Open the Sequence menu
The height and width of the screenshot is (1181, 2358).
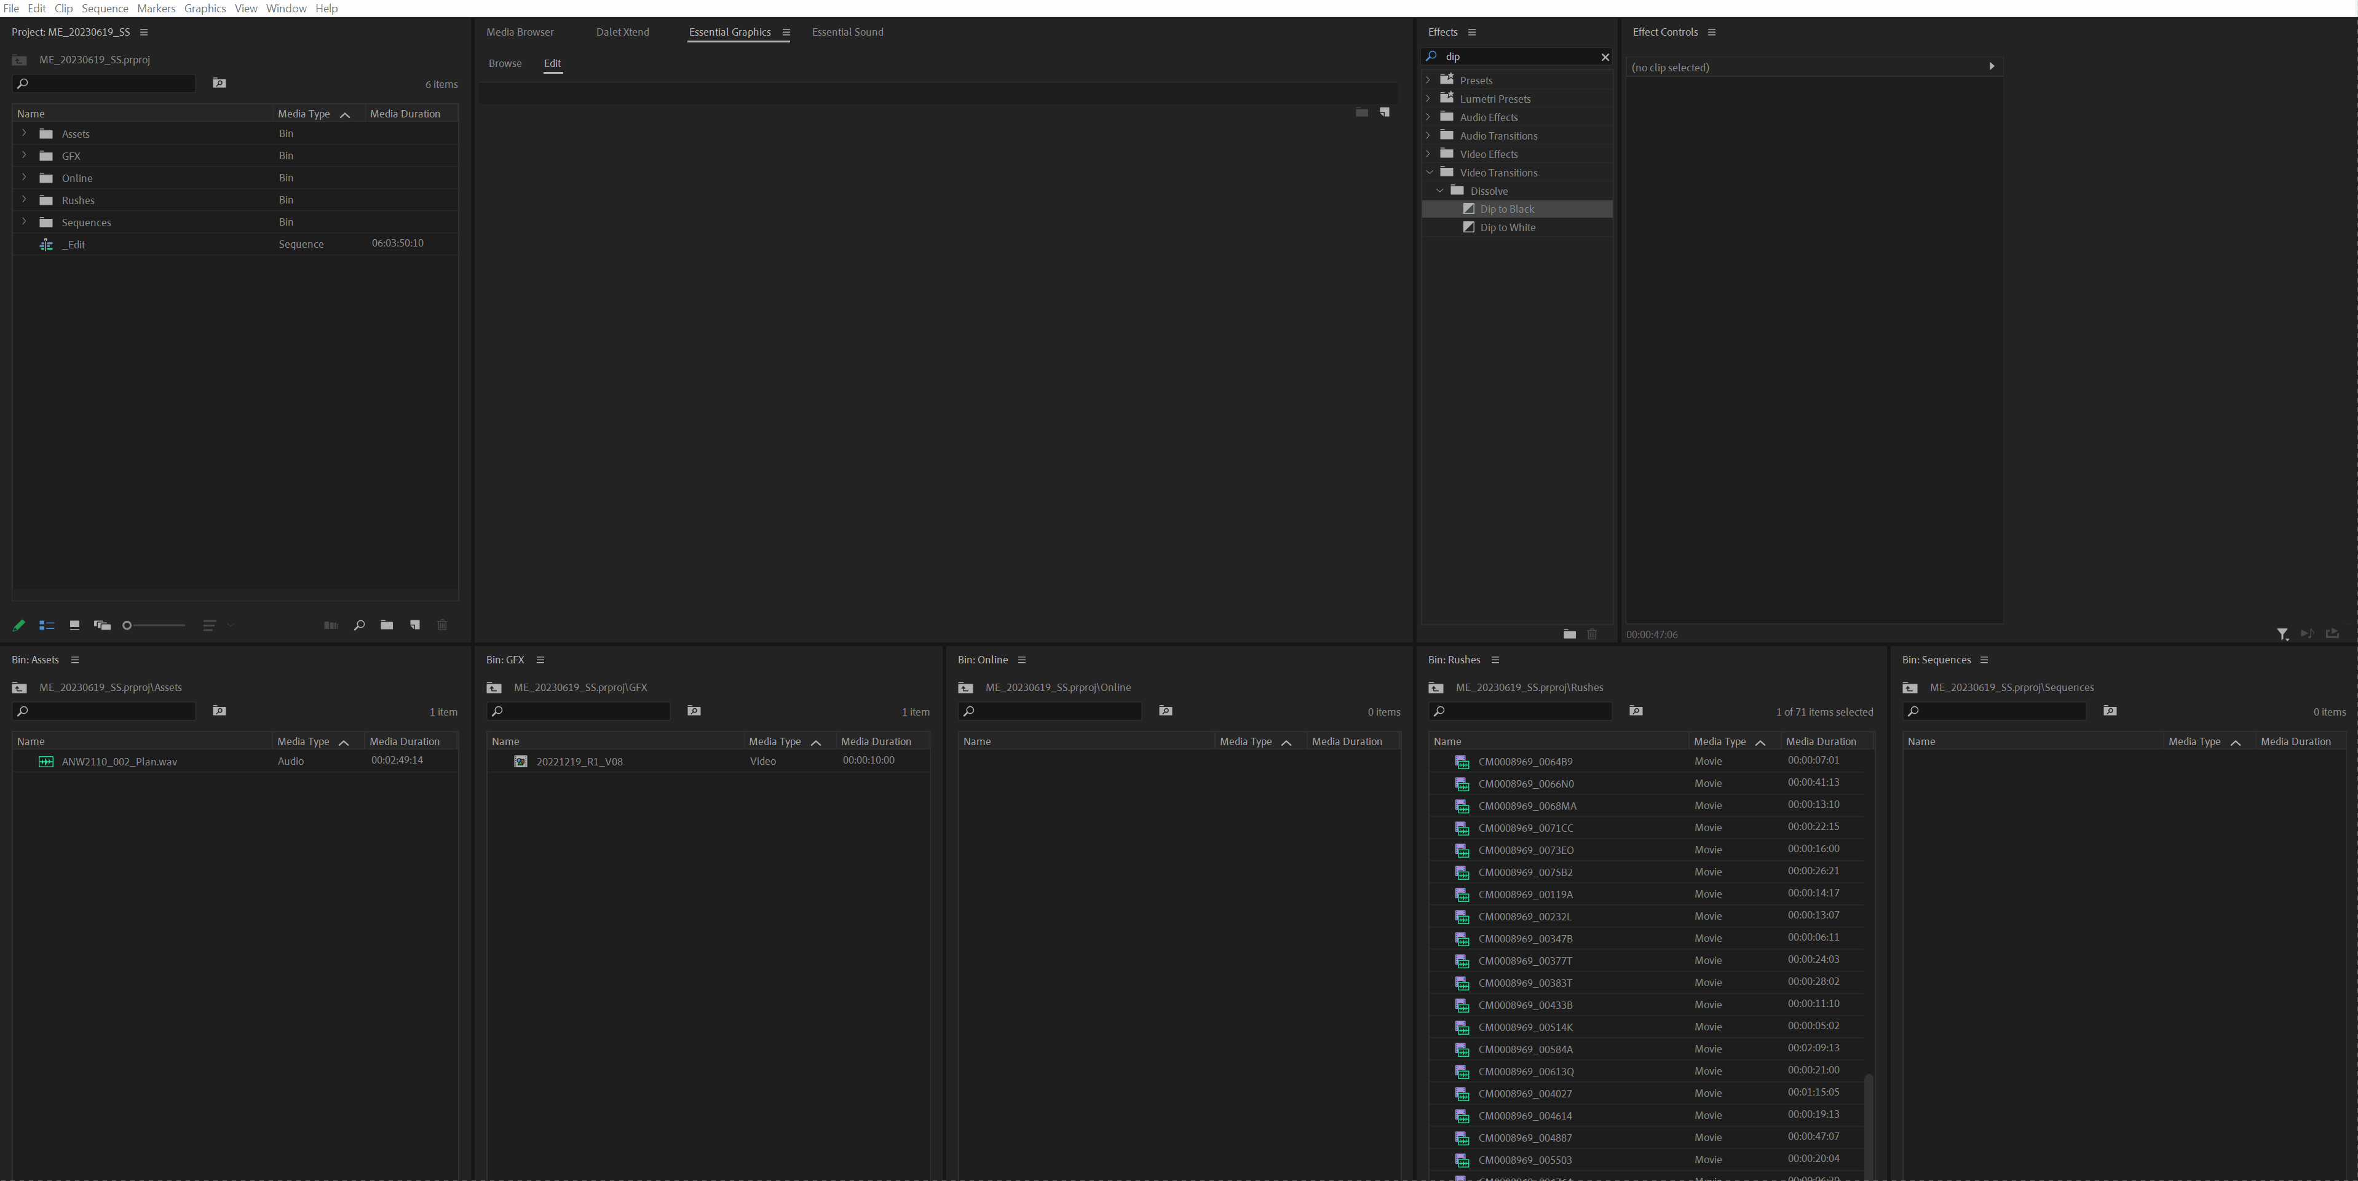[x=105, y=8]
